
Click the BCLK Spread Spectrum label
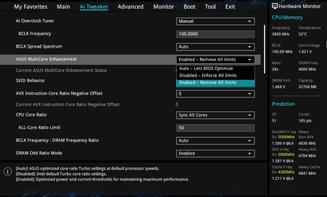(39, 46)
